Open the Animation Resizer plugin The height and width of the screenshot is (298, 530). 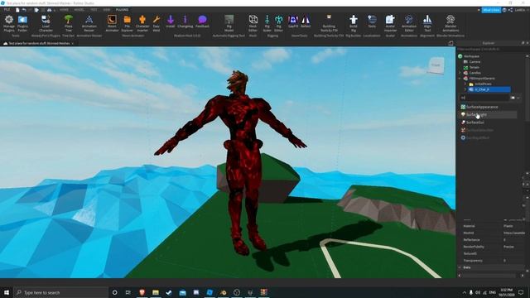(x=89, y=23)
